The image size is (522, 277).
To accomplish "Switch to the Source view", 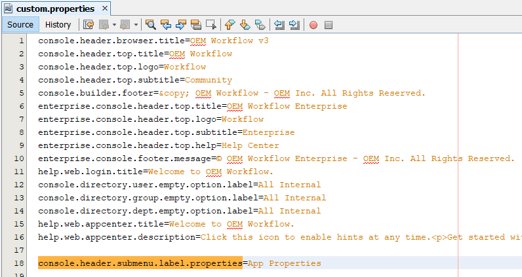I will click(x=20, y=25).
